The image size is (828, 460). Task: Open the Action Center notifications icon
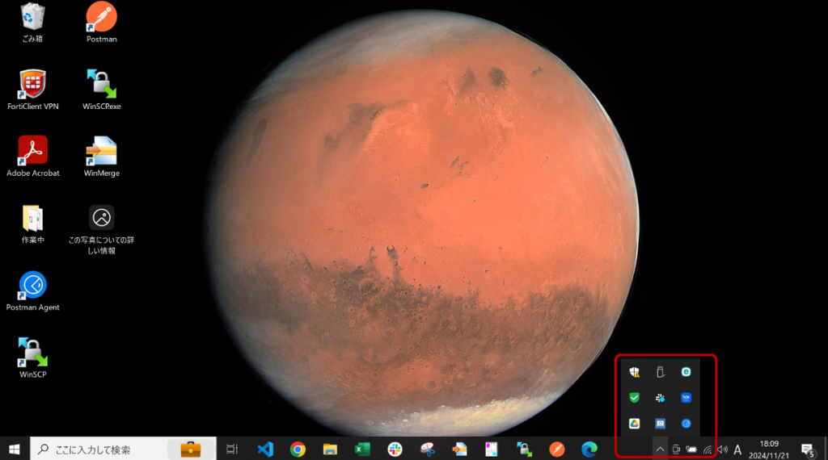click(x=808, y=450)
